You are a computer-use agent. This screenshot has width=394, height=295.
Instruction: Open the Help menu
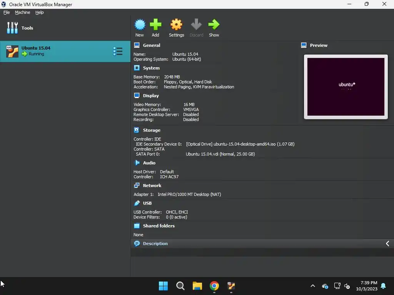click(40, 12)
